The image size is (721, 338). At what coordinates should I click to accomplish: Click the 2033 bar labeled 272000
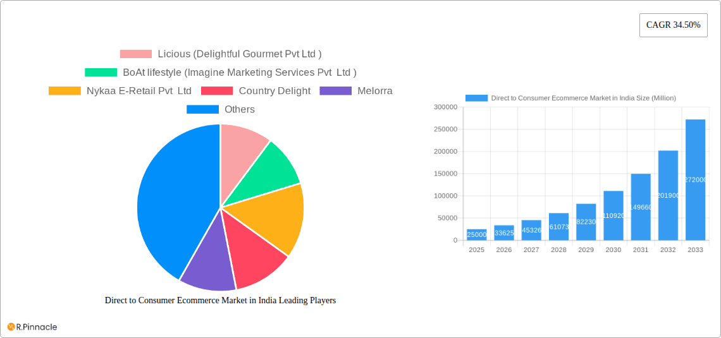pyautogui.click(x=696, y=180)
